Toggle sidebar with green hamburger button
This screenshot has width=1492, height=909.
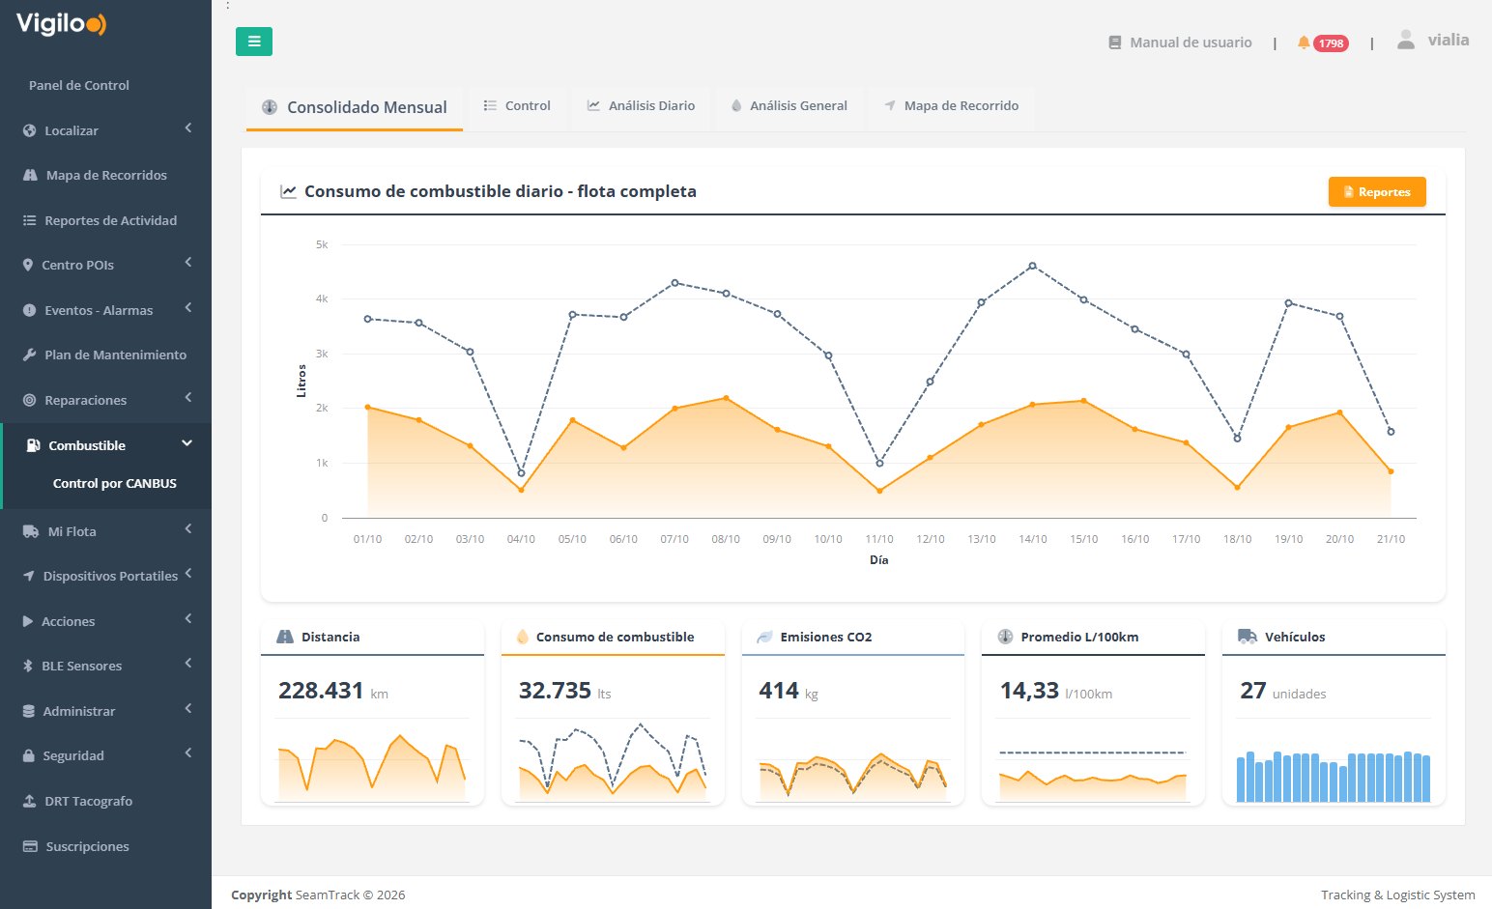tap(254, 42)
